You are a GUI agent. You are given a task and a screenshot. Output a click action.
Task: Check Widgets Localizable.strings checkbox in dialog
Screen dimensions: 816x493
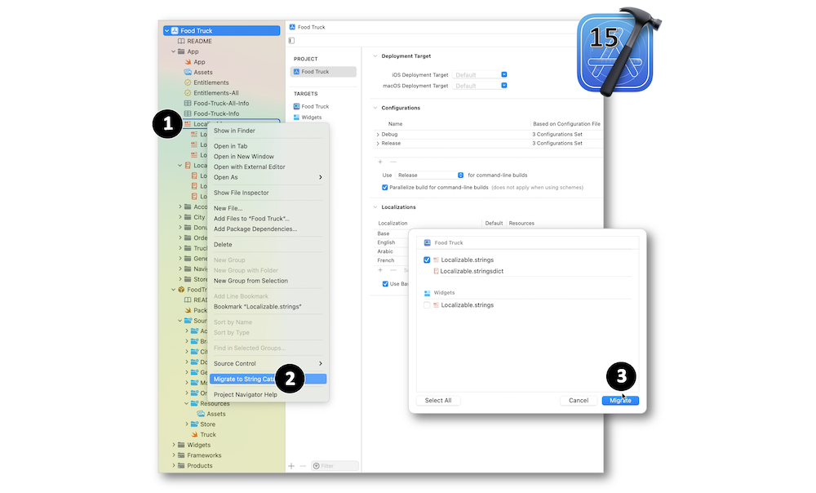[x=427, y=305]
